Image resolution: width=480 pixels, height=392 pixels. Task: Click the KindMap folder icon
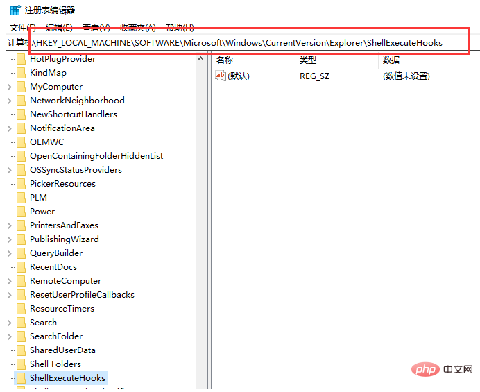[21, 73]
